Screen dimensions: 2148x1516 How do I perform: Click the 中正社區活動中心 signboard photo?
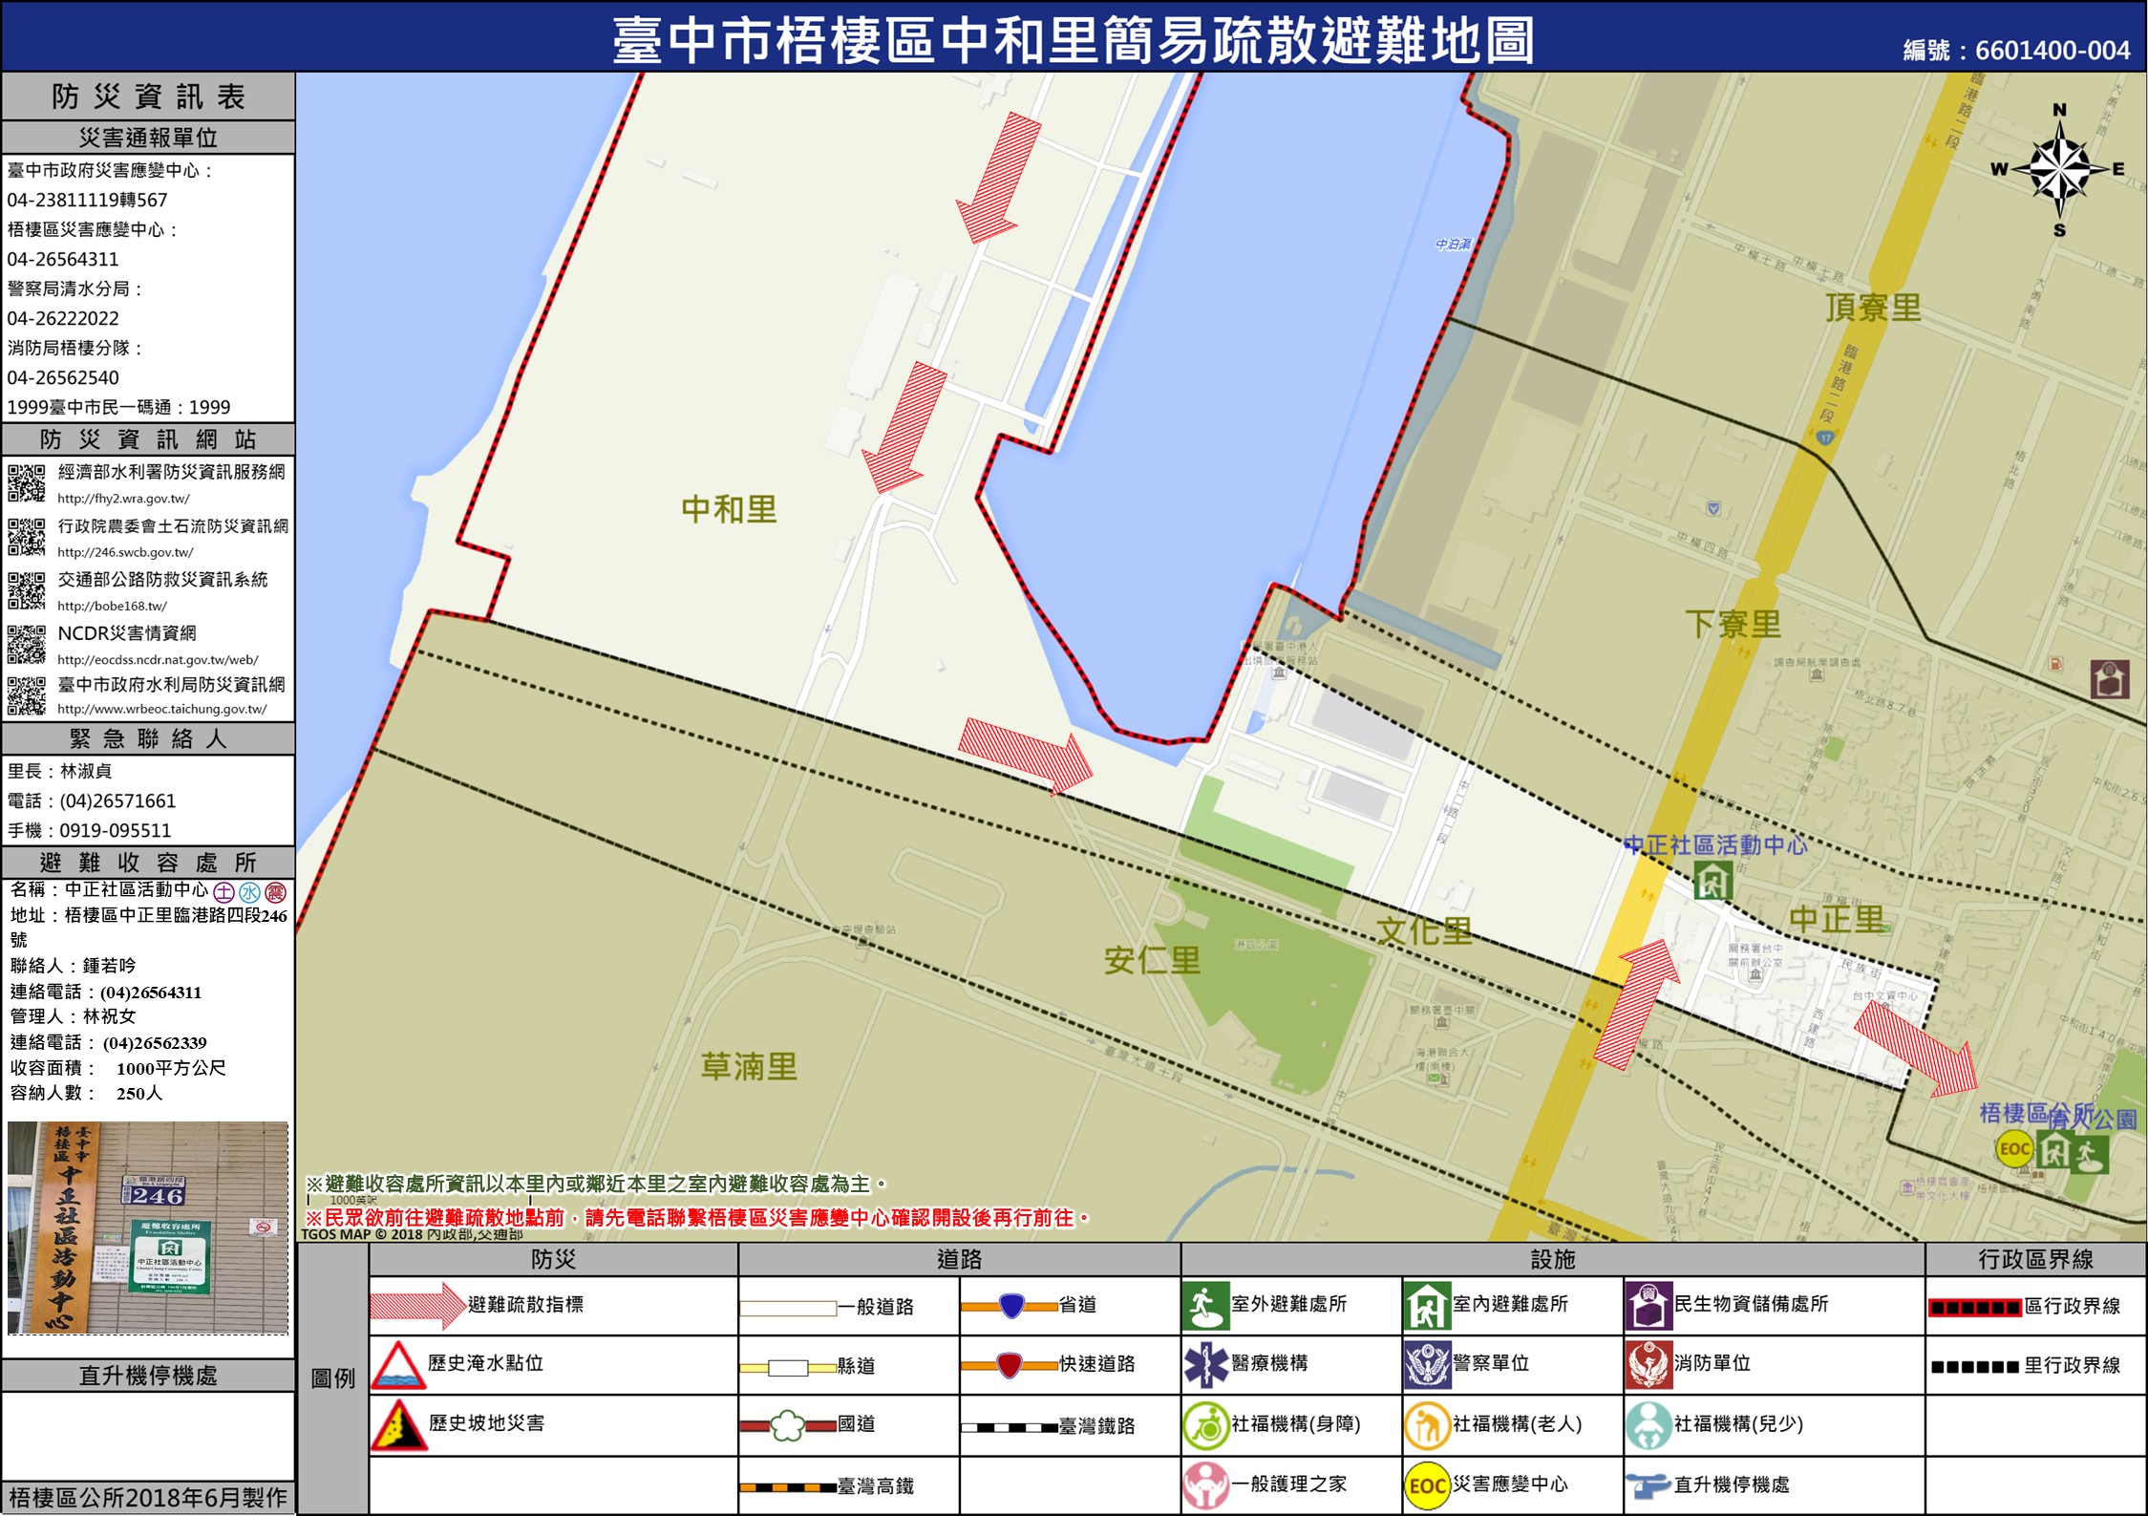[148, 1228]
